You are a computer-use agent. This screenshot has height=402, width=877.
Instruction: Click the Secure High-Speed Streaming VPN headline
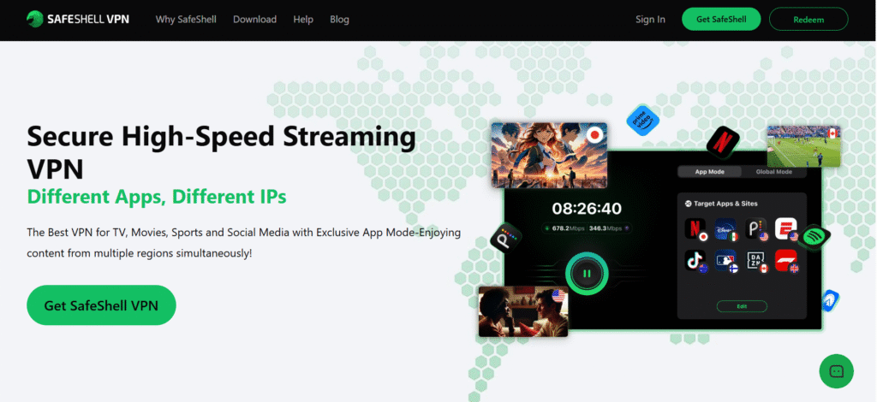(x=222, y=152)
